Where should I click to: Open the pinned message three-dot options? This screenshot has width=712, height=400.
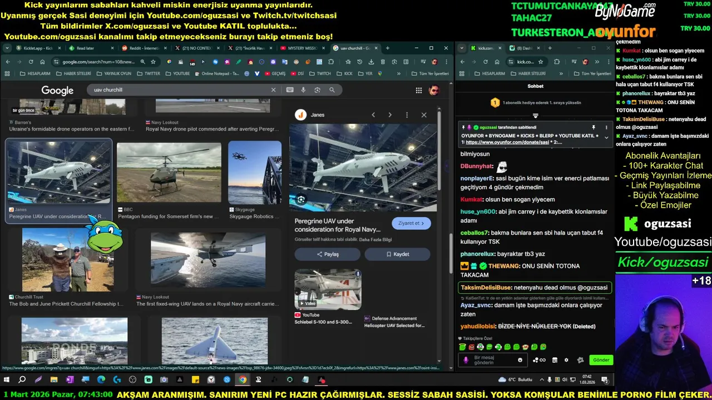[x=606, y=127]
